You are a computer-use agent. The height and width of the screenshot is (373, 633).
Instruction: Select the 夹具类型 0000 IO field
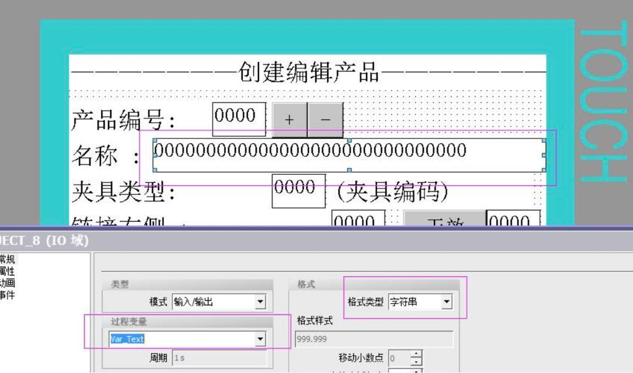pyautogui.click(x=298, y=190)
